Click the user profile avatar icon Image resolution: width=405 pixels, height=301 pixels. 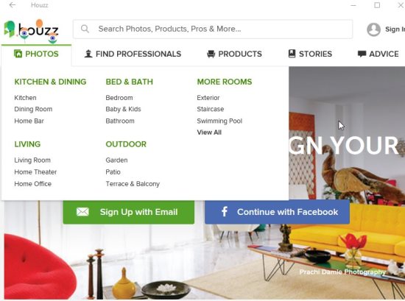pyautogui.click(x=373, y=29)
